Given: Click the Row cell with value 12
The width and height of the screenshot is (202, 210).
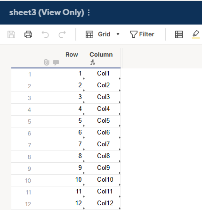Looking at the screenshot, I should point(73,204).
